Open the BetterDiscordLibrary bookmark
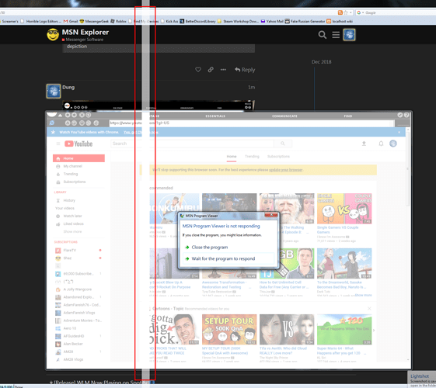The height and width of the screenshot is (388, 436). tap(197, 22)
